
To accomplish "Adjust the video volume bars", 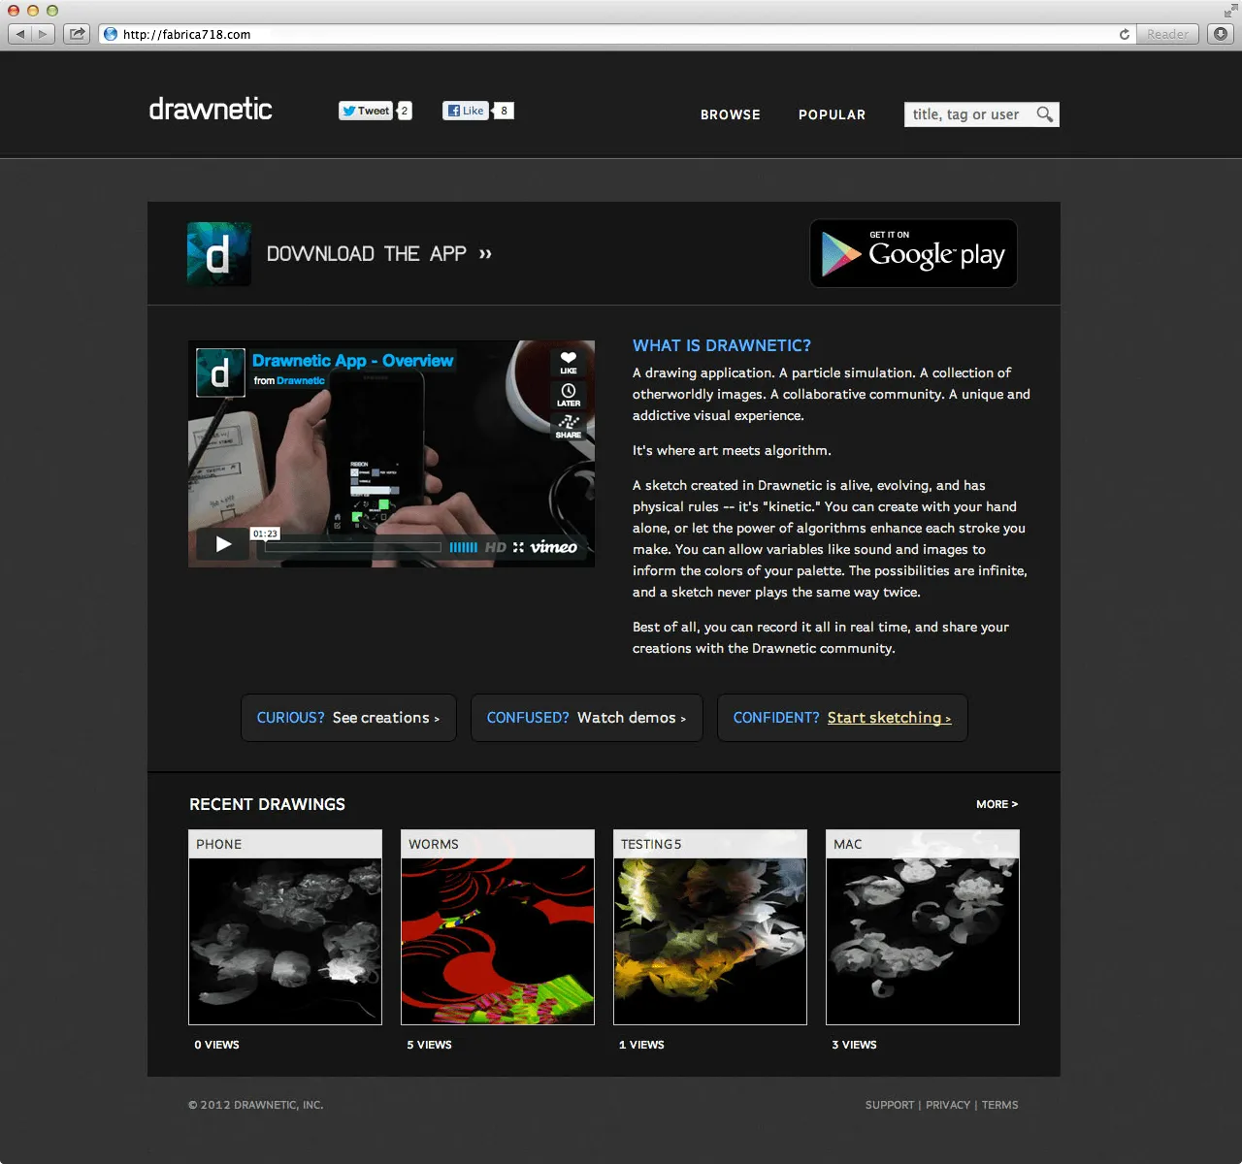I will (x=464, y=547).
